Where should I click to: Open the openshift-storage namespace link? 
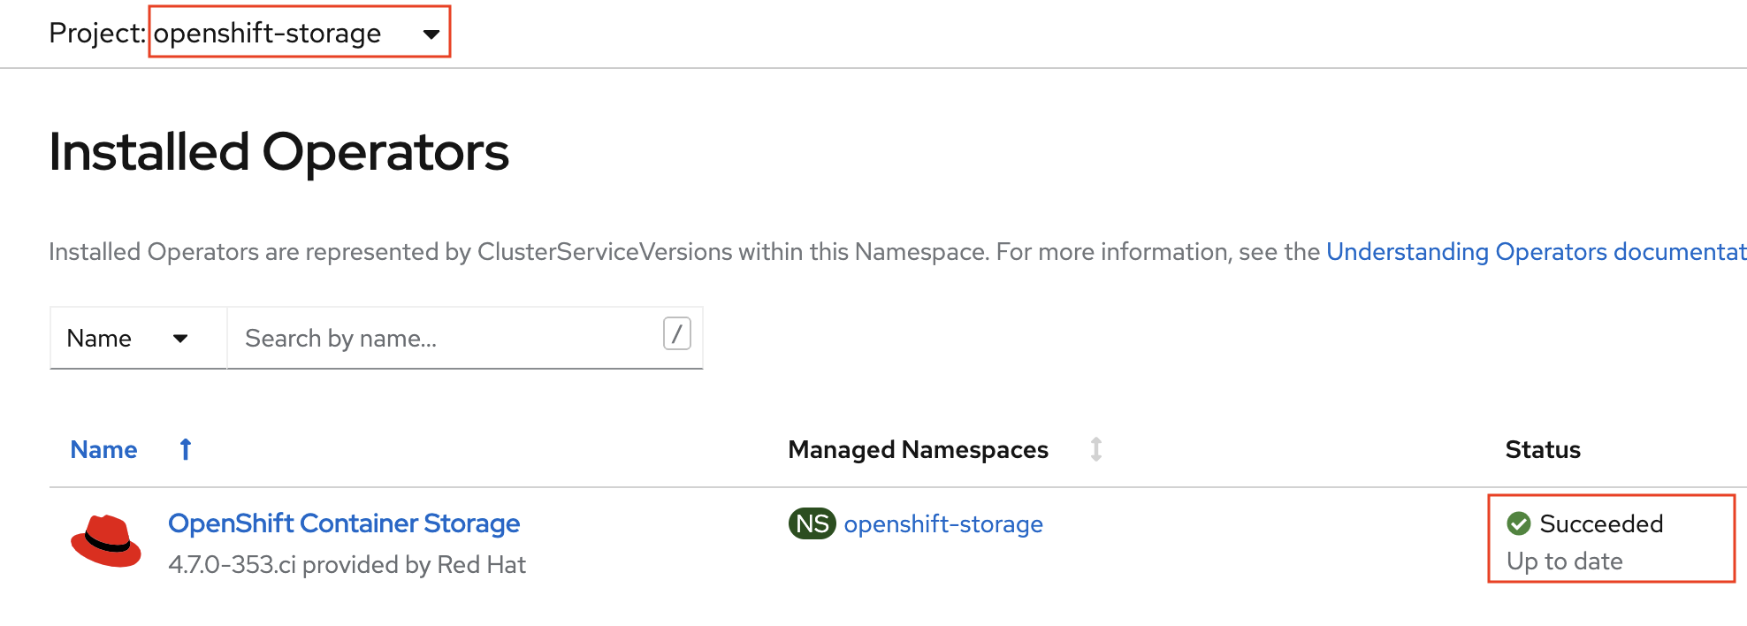point(943,524)
